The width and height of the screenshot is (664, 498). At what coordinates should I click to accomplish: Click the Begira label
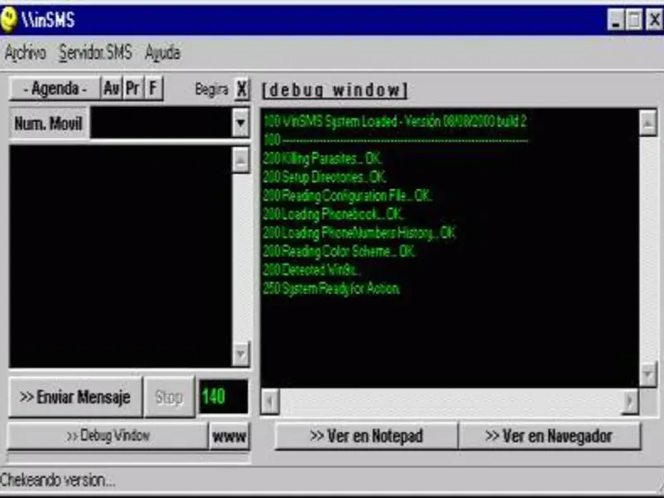pyautogui.click(x=212, y=90)
